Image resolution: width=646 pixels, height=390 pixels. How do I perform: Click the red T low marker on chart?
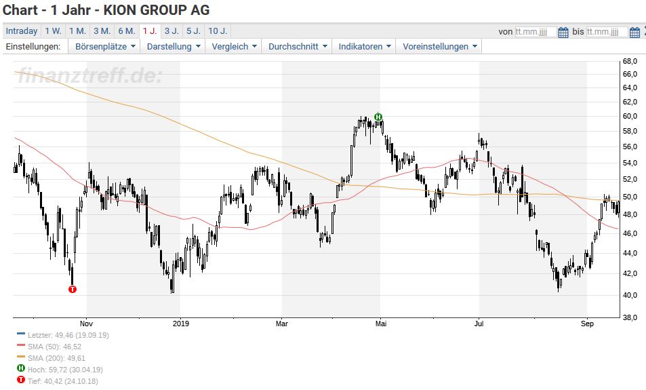(x=73, y=290)
